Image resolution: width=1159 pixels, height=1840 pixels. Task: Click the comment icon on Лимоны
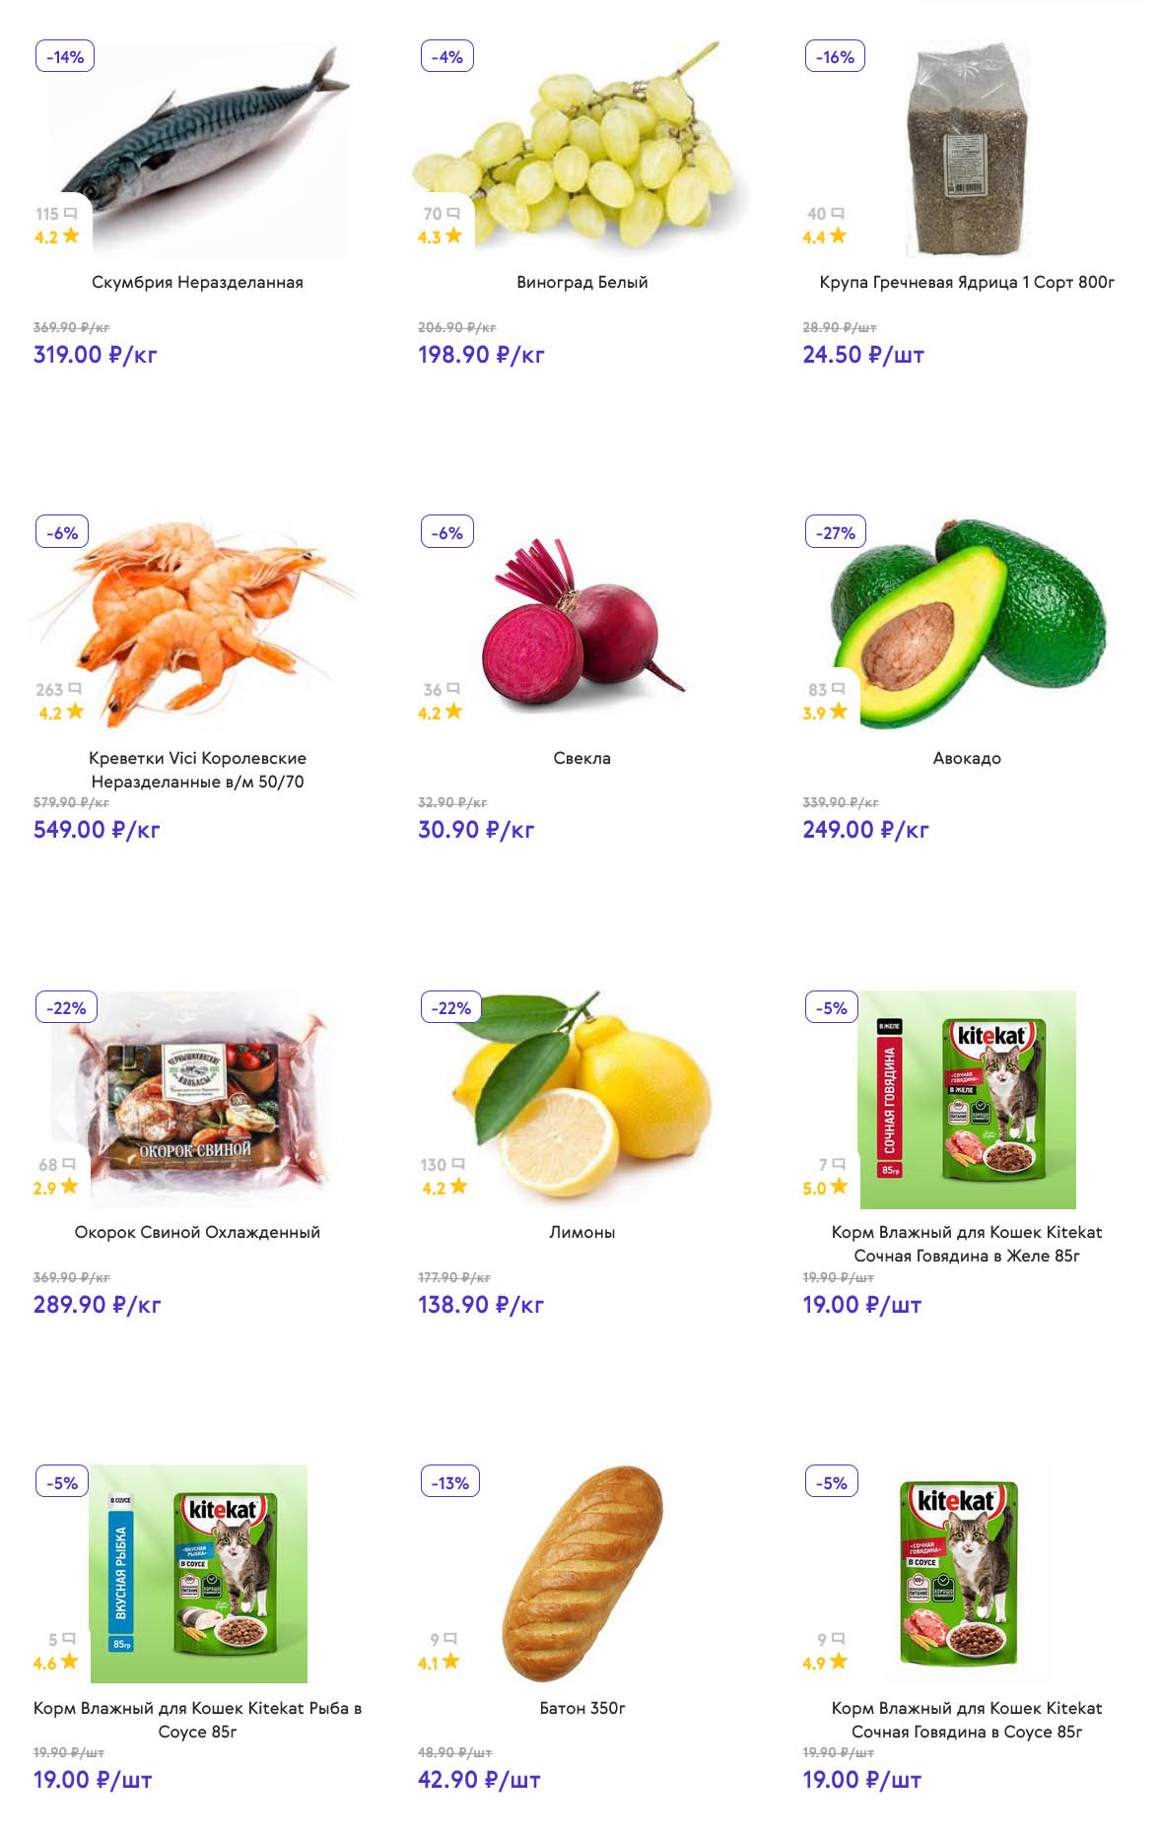tap(458, 1164)
